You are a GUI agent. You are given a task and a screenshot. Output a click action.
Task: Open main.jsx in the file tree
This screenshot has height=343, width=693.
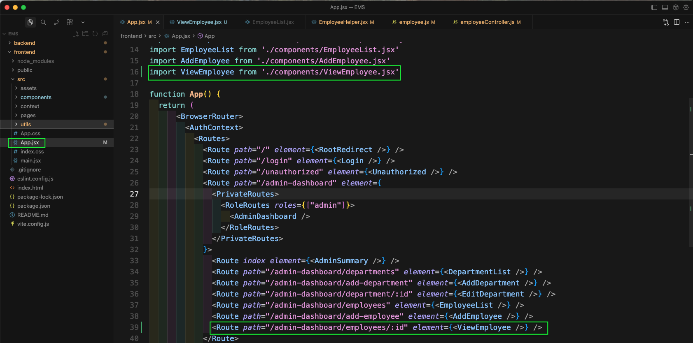pyautogui.click(x=57, y=160)
